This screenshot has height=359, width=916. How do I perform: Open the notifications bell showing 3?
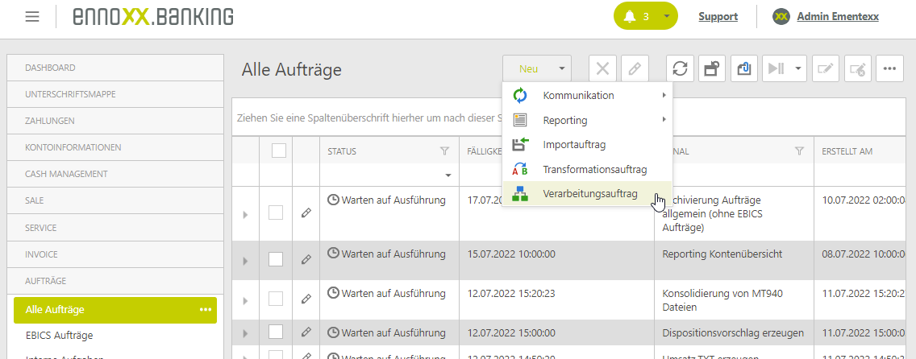(x=635, y=16)
